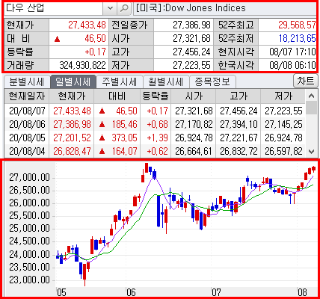Open the 주별시세 tab

120,81
